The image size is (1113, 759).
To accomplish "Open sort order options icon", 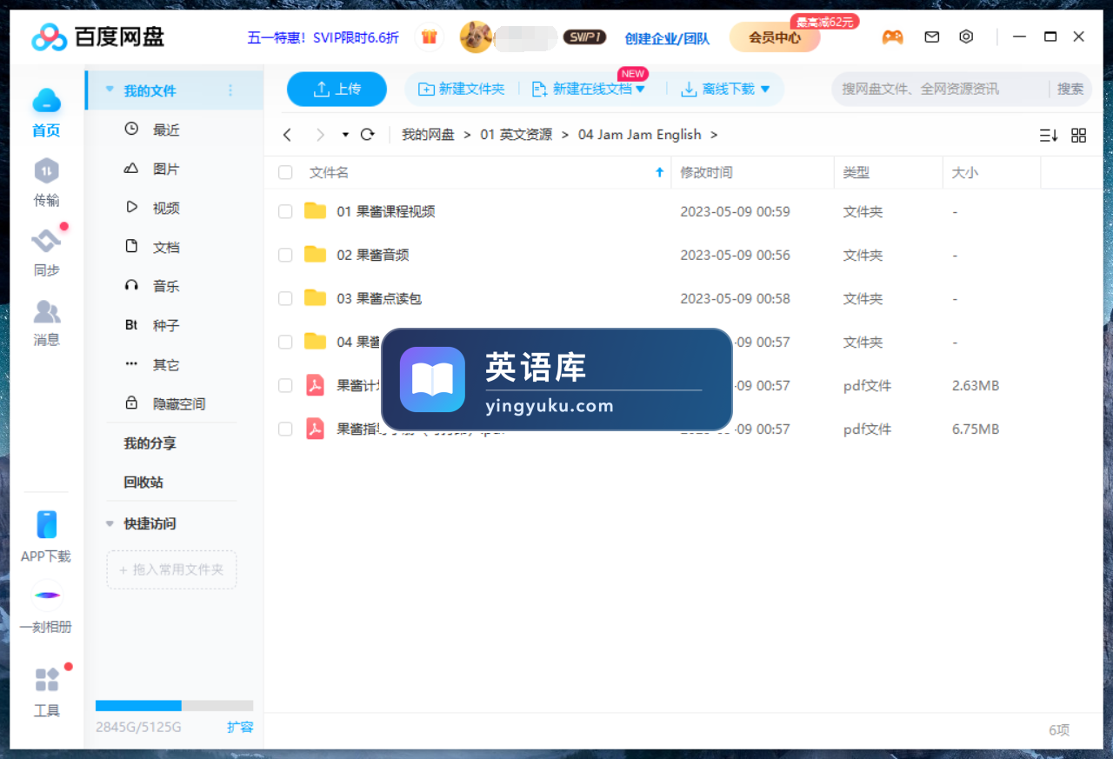I will 1048,136.
